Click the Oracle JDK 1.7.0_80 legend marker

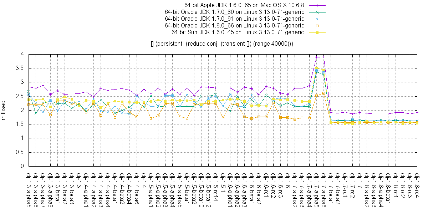pyautogui.click(x=317, y=12)
